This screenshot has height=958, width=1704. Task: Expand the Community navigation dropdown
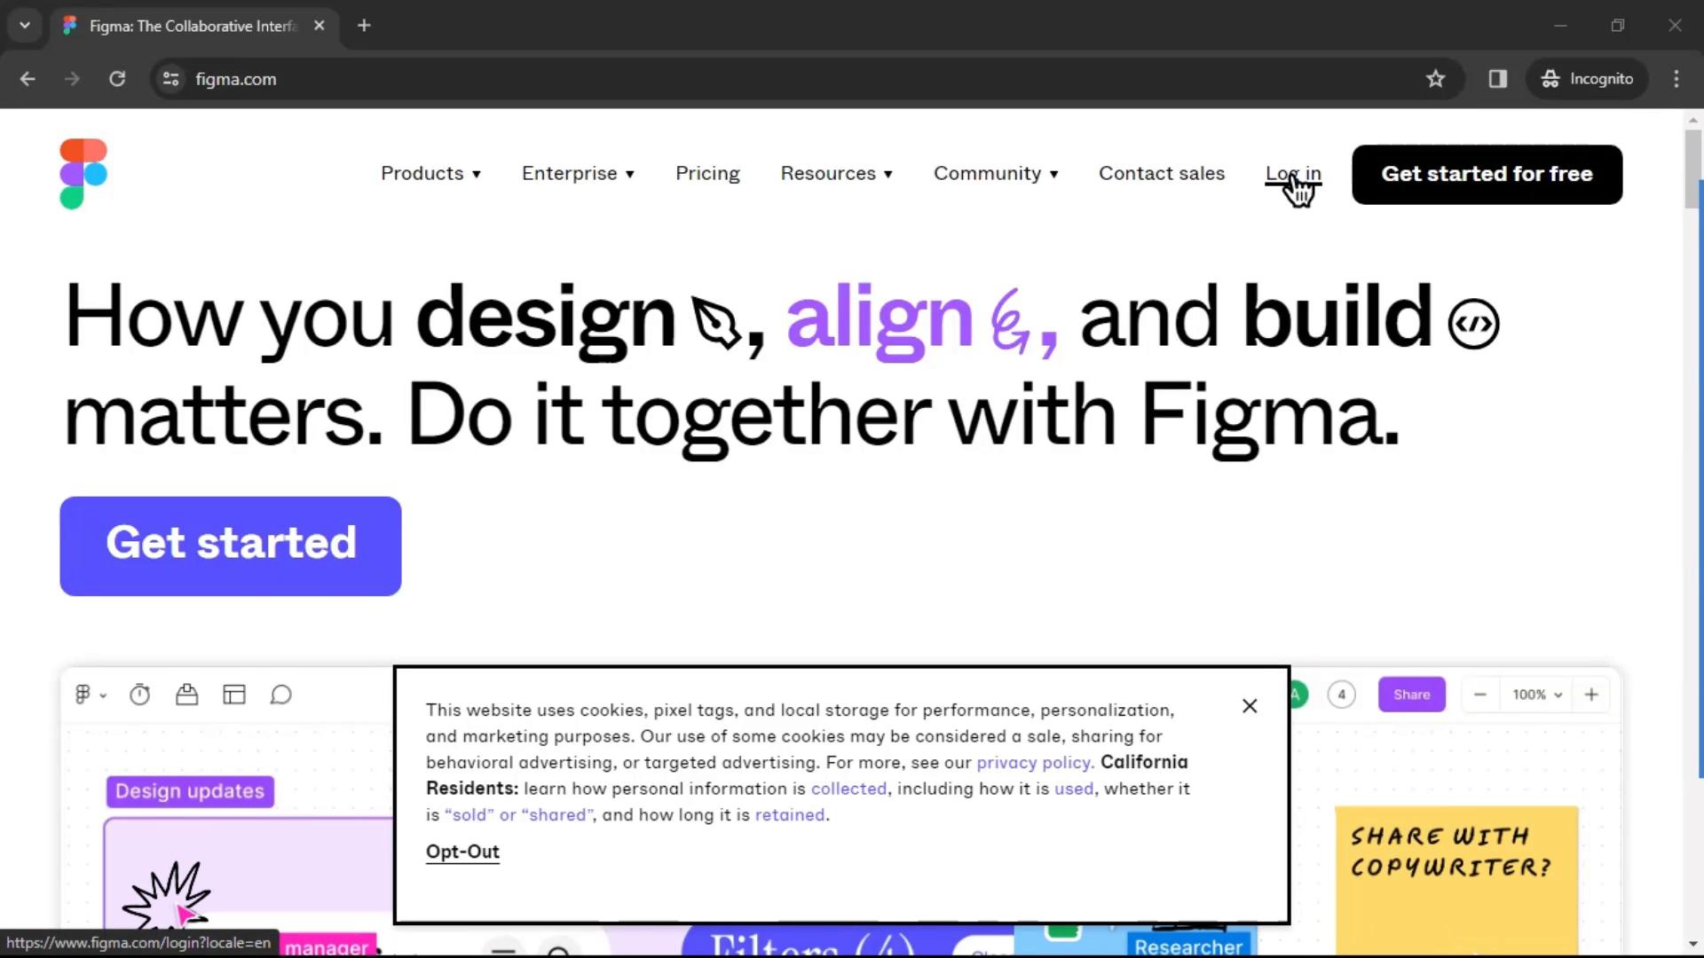coord(996,173)
